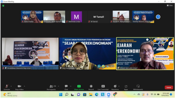Open the Participants panel
Viewport: 175px width, 99px height.
click(51, 87)
